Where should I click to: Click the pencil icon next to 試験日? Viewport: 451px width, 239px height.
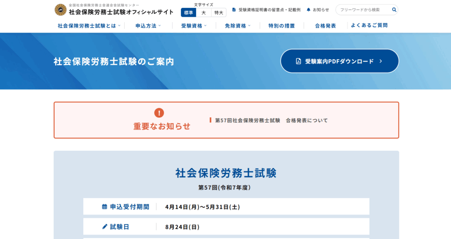(104, 227)
